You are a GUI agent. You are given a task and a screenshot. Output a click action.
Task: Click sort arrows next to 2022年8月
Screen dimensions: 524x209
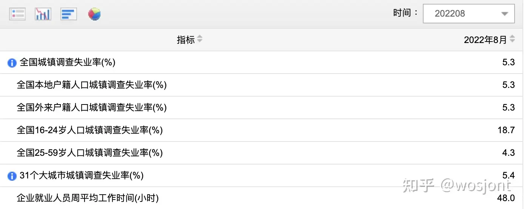pyautogui.click(x=512, y=39)
